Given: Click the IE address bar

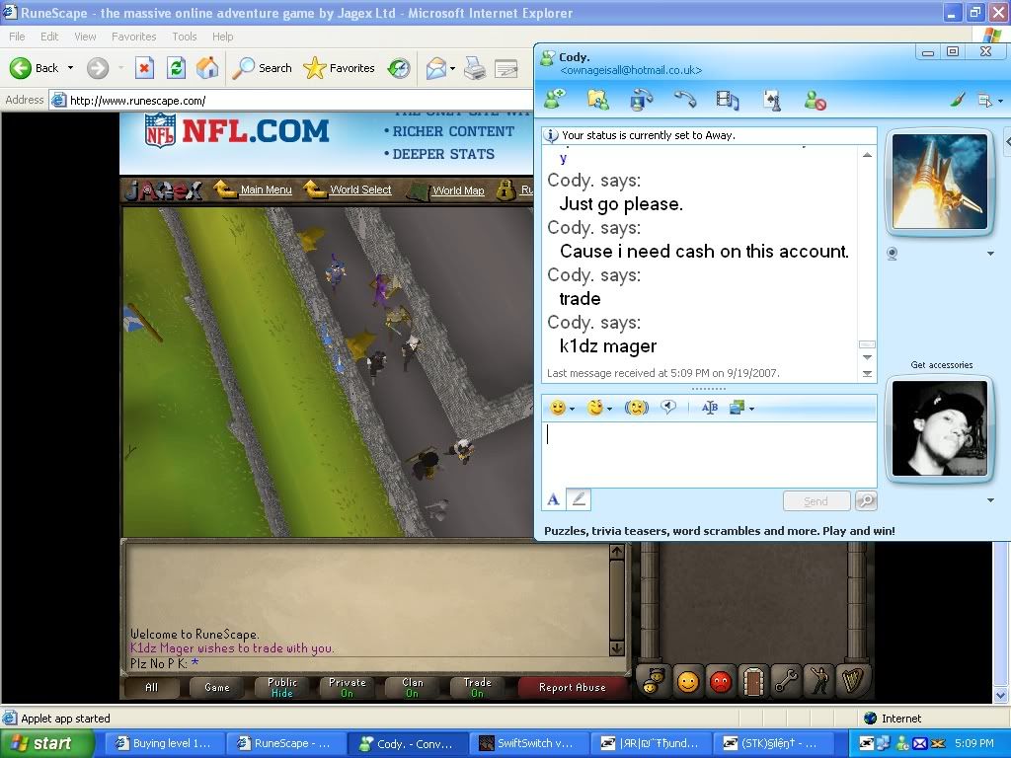Looking at the screenshot, I should point(290,100).
